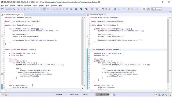
Task: Click the Forward navigation arrow icon
Action: coord(137,9)
